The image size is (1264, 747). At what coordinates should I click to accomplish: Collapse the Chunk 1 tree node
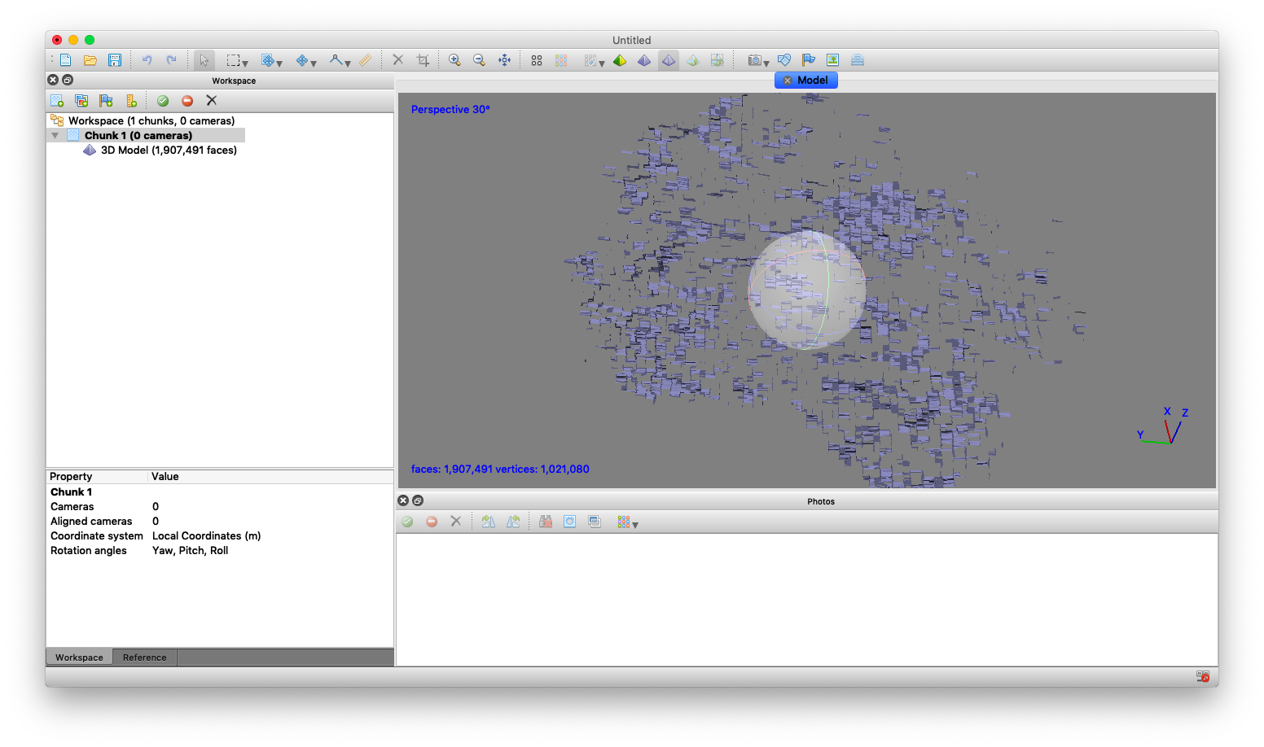55,136
